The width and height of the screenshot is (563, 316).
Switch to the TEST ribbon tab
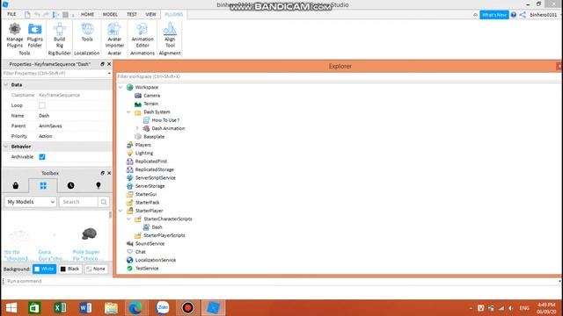coord(132,14)
